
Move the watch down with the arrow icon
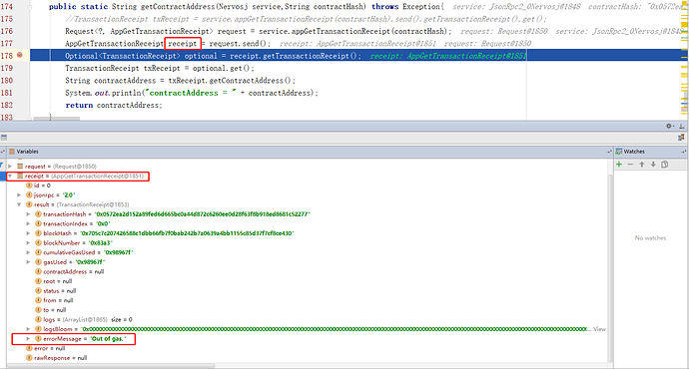[653, 165]
